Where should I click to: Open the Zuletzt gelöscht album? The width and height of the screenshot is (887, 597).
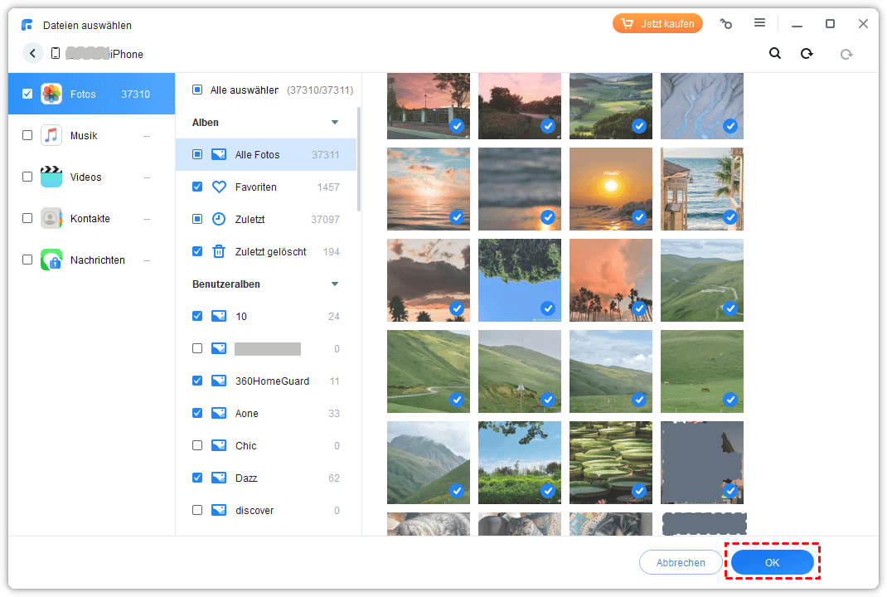click(269, 252)
